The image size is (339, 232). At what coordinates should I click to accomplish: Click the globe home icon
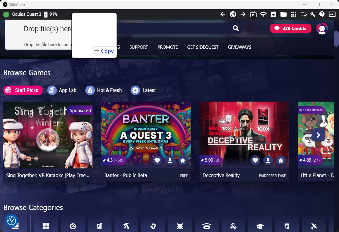pyautogui.click(x=233, y=14)
